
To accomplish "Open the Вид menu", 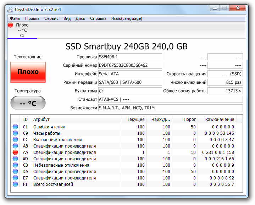I will (67, 18).
